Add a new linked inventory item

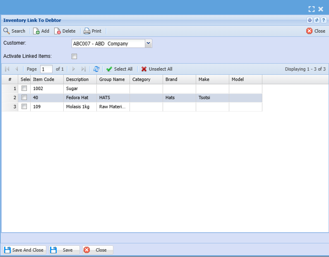(x=41, y=31)
